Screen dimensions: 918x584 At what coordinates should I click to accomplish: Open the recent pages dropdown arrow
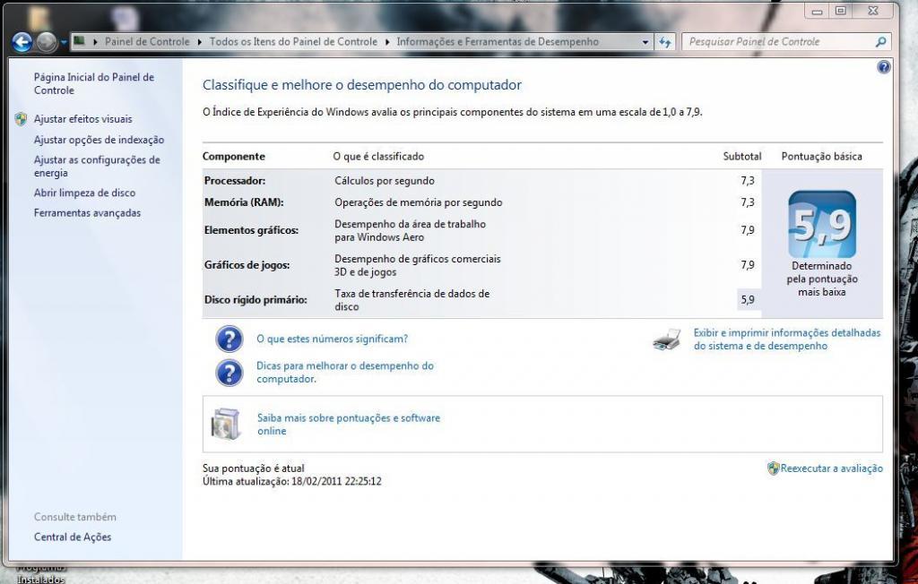coord(64,42)
